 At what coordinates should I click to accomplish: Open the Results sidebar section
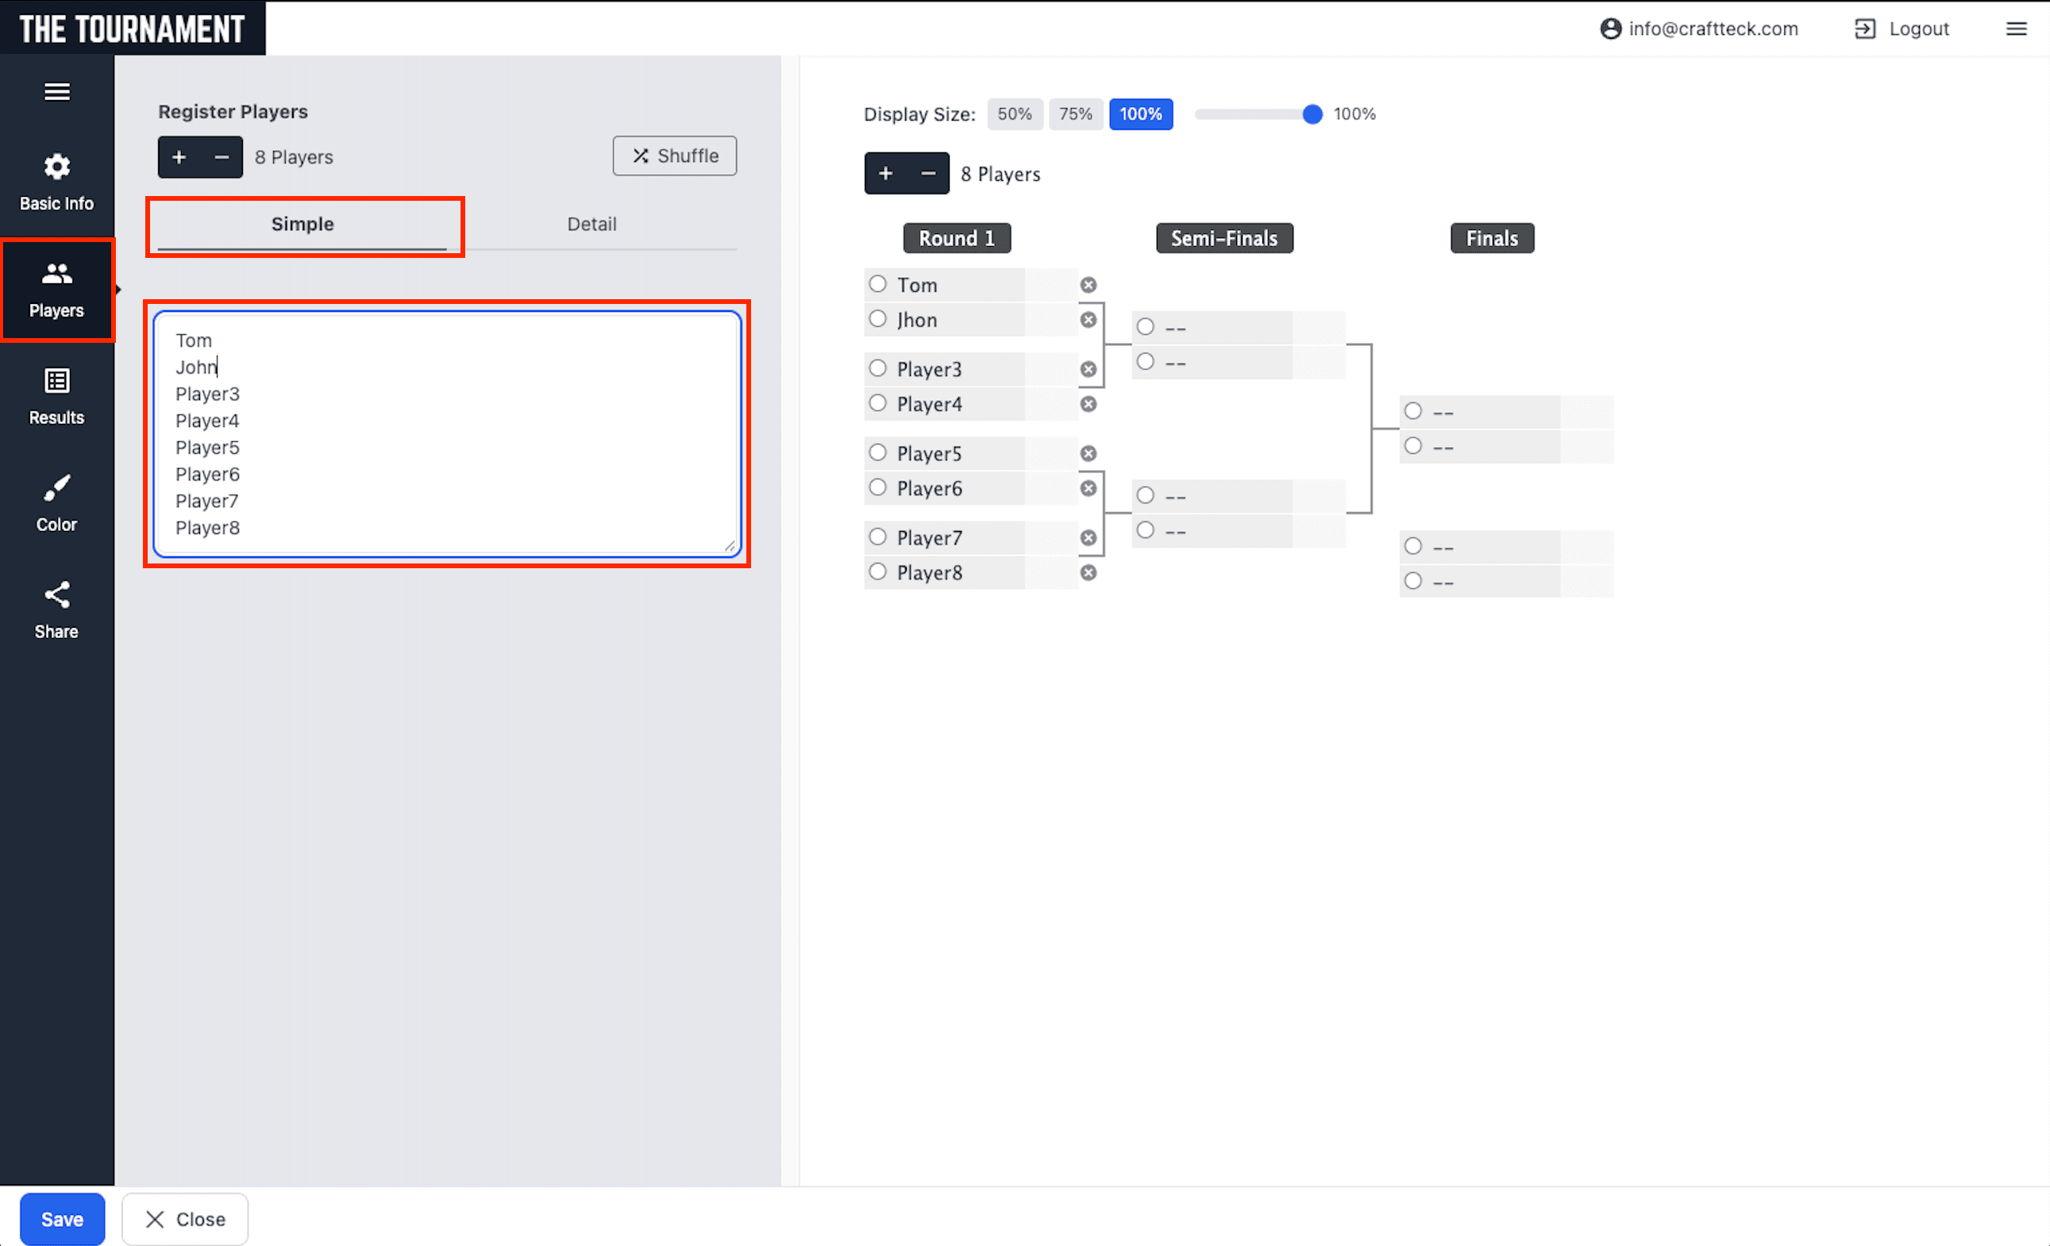pos(56,396)
